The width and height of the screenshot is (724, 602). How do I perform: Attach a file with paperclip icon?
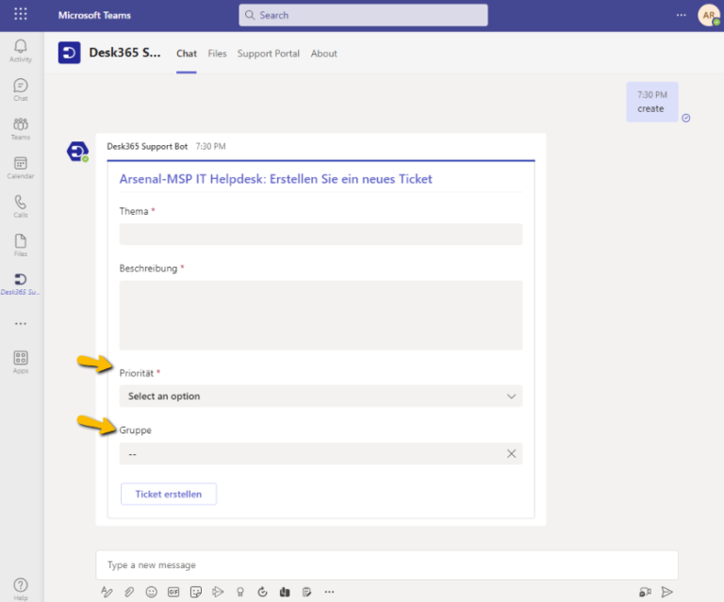coord(129,592)
